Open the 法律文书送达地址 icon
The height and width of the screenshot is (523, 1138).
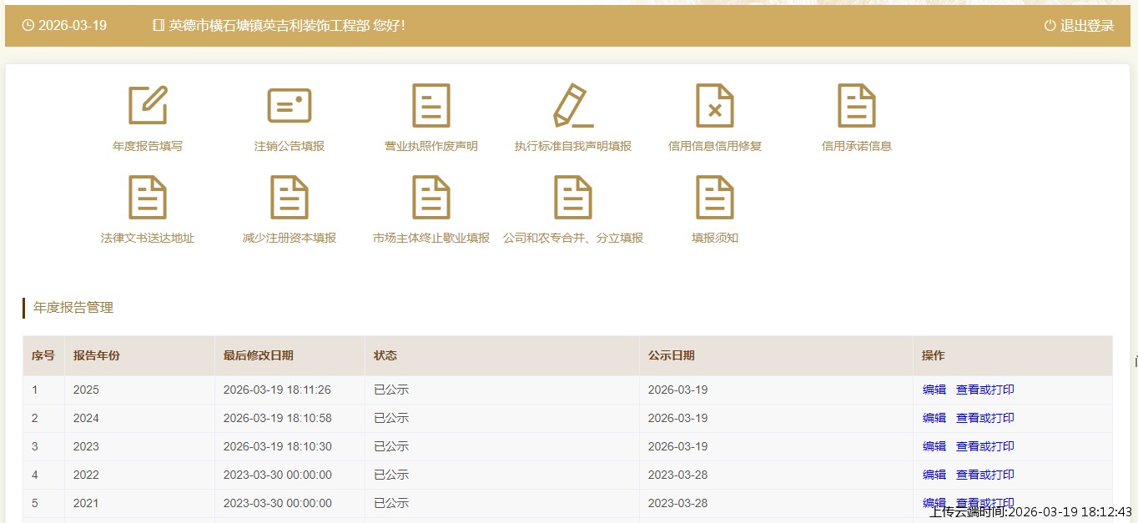point(148,198)
